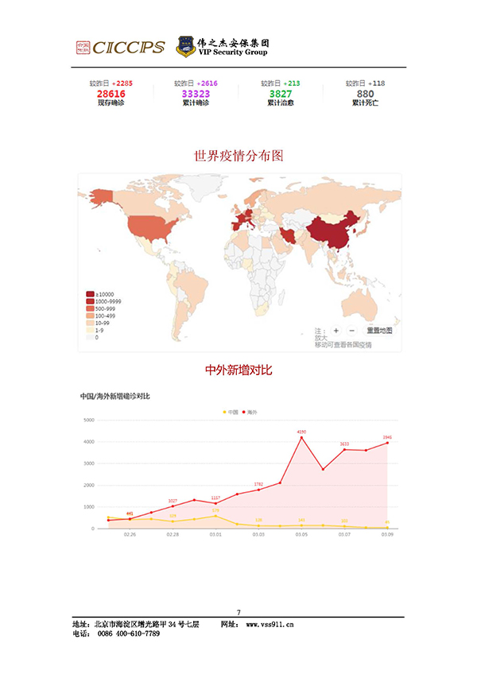Click the 累计死亡 880 statistic

click(365, 93)
